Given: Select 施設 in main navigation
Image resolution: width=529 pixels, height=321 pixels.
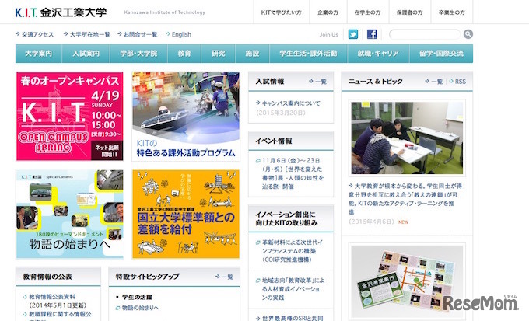Looking at the screenshot, I should pyautogui.click(x=252, y=54).
